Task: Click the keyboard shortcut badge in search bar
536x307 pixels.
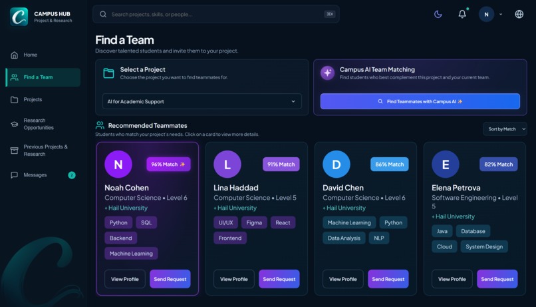Action: (330, 14)
